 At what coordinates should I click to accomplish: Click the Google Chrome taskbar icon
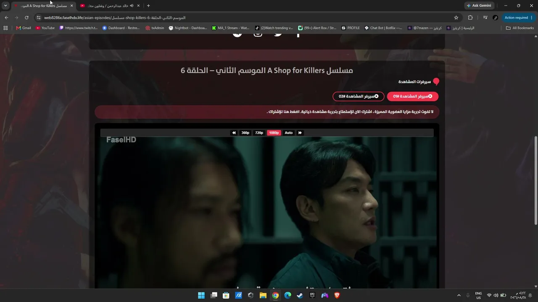275,295
